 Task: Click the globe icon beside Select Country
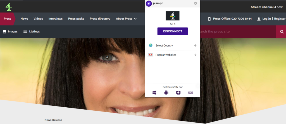point(151,45)
